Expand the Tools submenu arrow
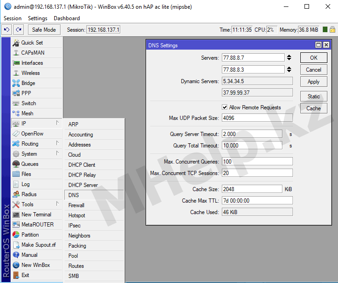The image size is (338, 283). (57, 204)
